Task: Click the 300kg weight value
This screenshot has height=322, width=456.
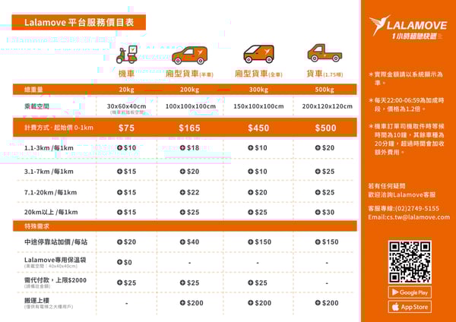Action: tap(258, 90)
